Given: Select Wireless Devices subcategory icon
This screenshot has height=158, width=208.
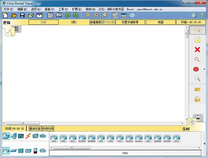Looking at the screenshot, I should pyautogui.click(x=28, y=151).
